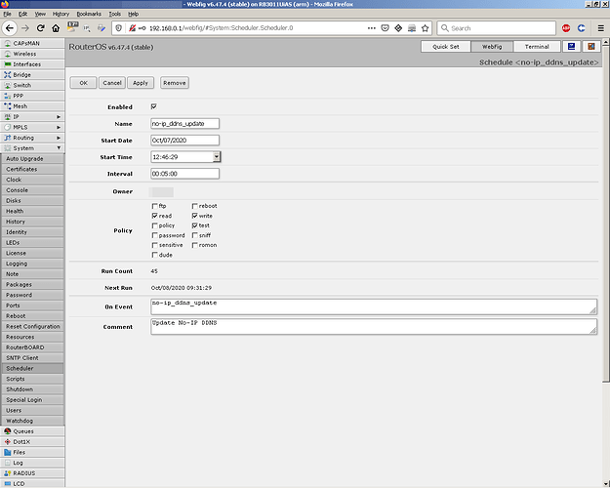The height and width of the screenshot is (488, 610).
Task: Click the Interval input field
Action: (x=184, y=174)
